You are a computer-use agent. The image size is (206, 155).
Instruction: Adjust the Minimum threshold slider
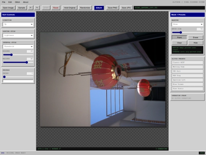pyautogui.click(x=18, y=55)
